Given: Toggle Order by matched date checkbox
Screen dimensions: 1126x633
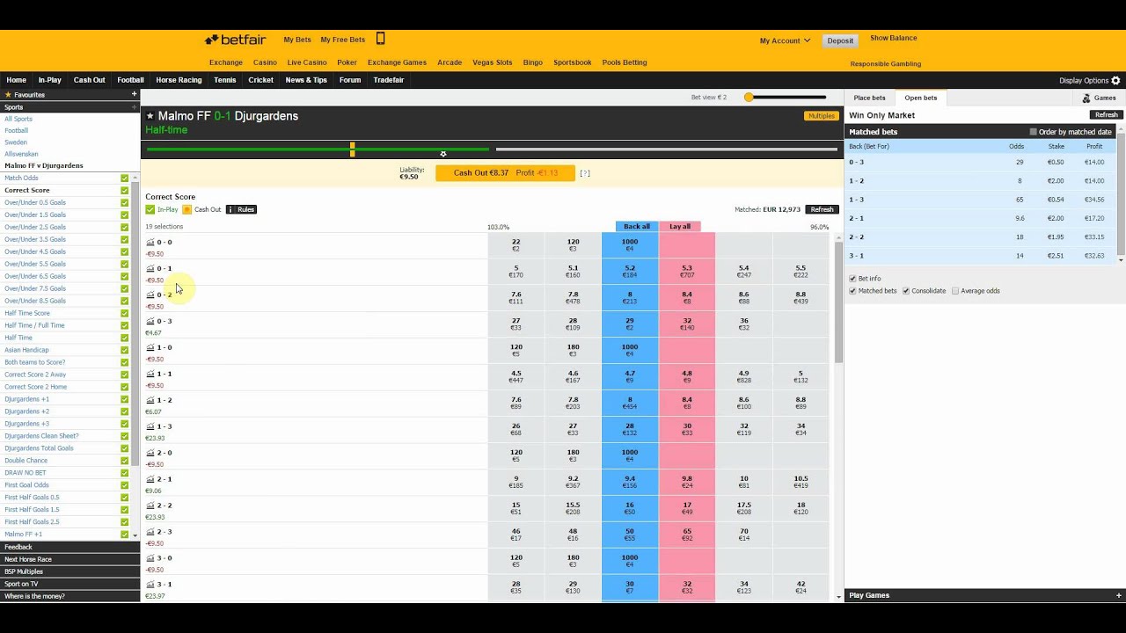Looking at the screenshot, I should click(1034, 132).
